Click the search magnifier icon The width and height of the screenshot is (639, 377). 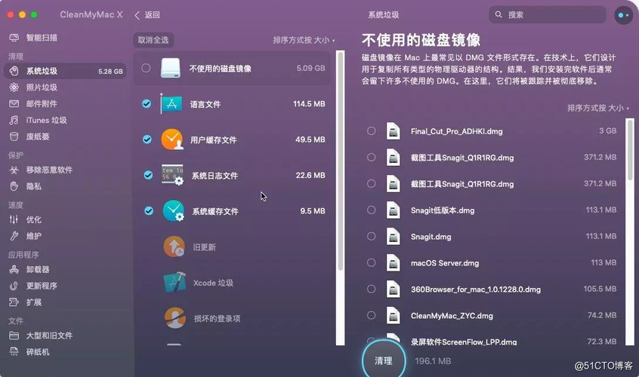pyautogui.click(x=499, y=14)
